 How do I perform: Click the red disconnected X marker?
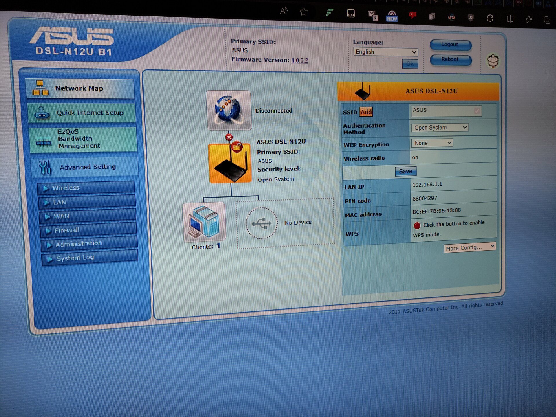(x=229, y=137)
